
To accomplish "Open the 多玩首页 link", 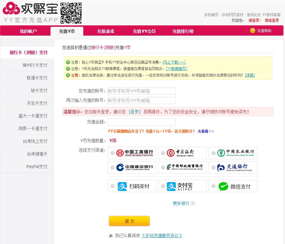I will 211,15.
